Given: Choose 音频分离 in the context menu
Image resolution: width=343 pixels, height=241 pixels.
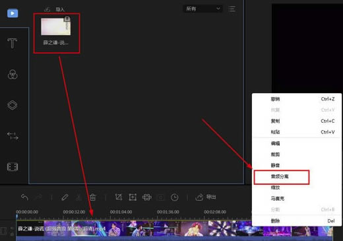Looking at the screenshot, I should coord(282,177).
